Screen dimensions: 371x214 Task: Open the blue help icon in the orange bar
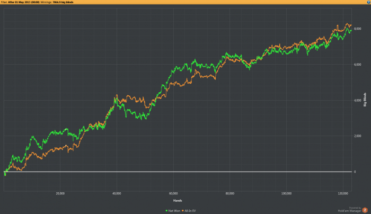pyautogui.click(x=369, y=2)
